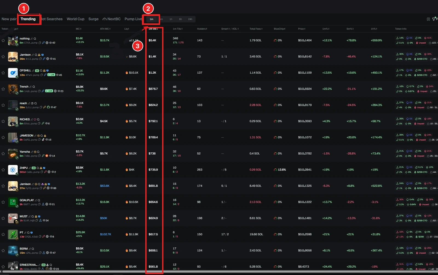This screenshot has height=275, width=438.
Task: Sort by MC column header
Action: [79, 29]
